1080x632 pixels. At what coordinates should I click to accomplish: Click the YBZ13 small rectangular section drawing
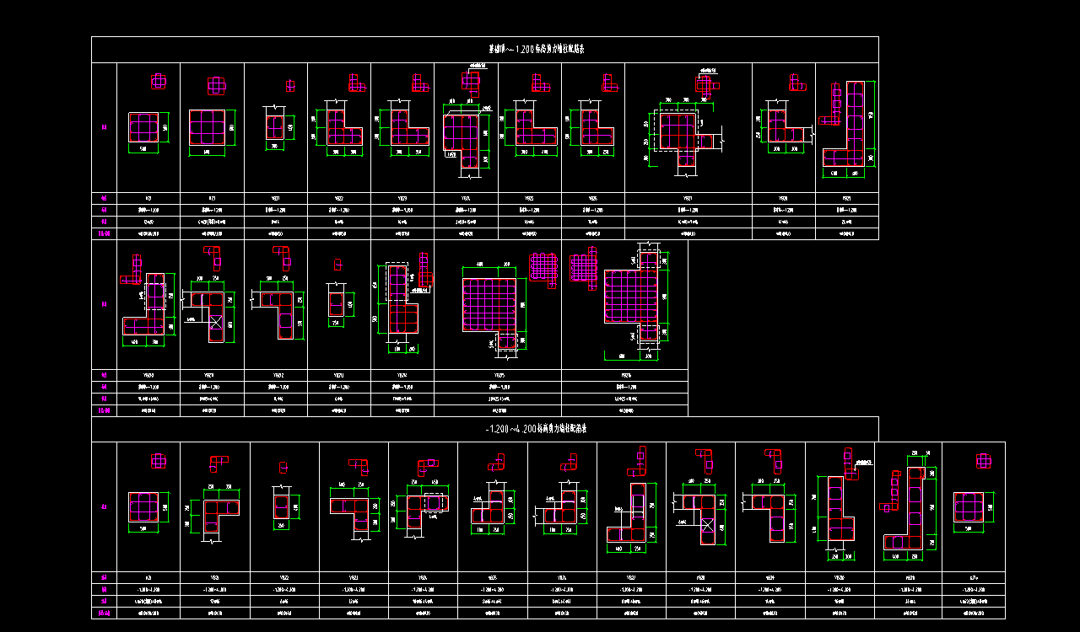click(x=335, y=305)
